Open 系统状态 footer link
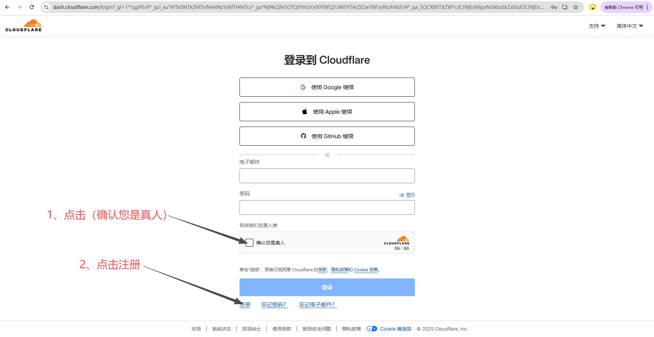 (221, 329)
